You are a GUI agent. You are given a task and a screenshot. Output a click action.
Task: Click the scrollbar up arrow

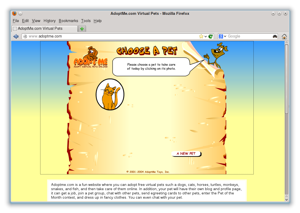(286, 43)
